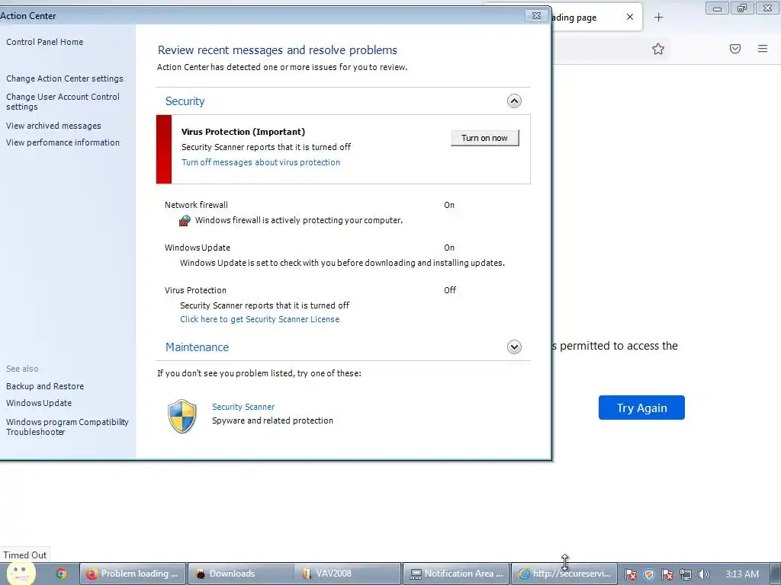Launch Chrome from the taskbar
The image size is (781, 585).
click(x=61, y=574)
